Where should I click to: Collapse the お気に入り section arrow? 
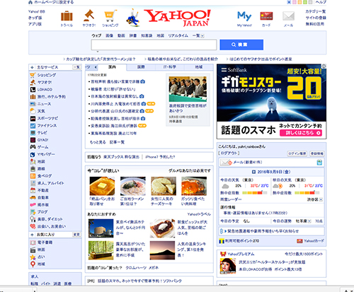pyautogui.click(x=32, y=235)
